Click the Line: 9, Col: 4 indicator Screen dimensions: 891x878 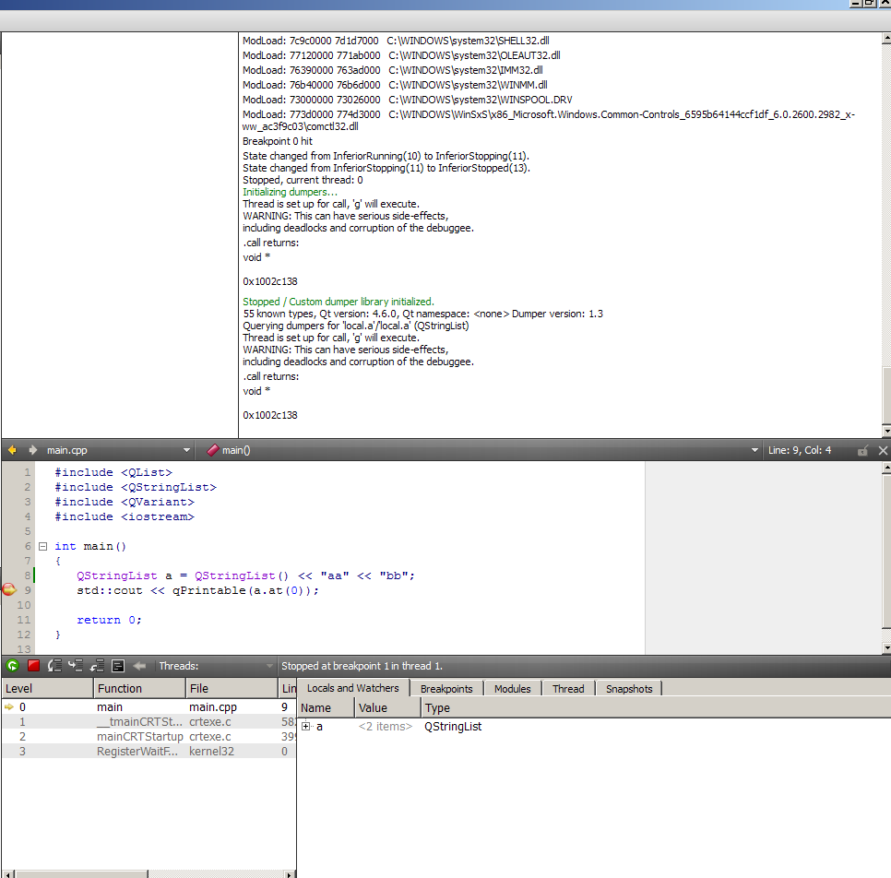click(x=800, y=450)
